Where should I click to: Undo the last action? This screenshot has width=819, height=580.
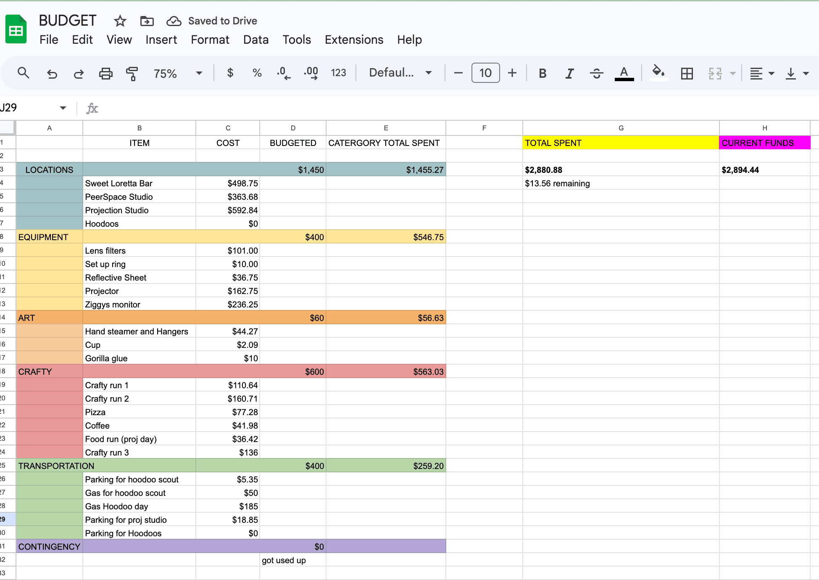pos(52,74)
